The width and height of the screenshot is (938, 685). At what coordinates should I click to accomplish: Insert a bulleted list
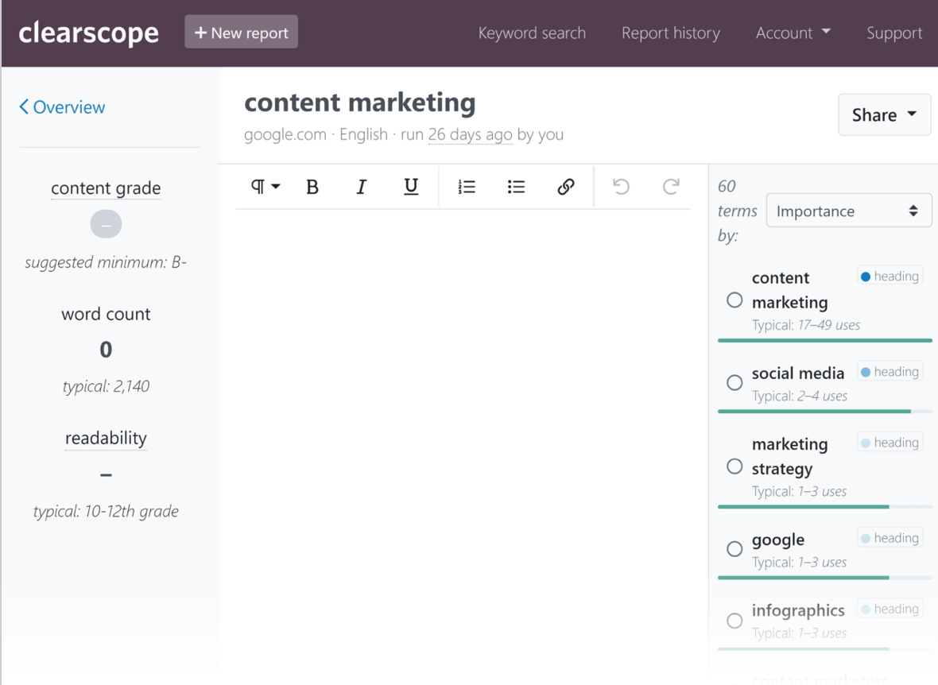click(516, 187)
